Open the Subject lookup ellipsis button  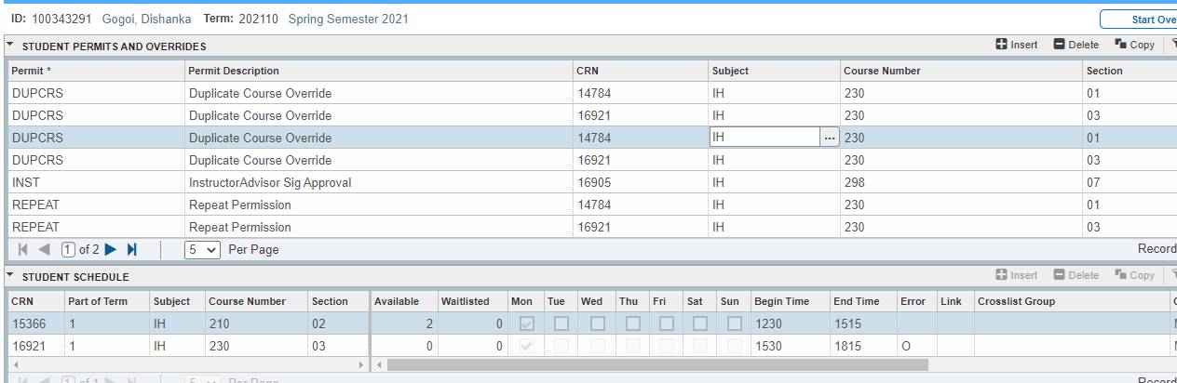(829, 138)
